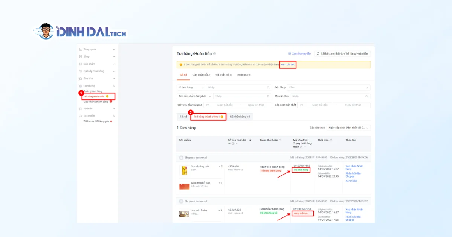
Task: Collapse the Tài khoản sidebar section chevron
Action: point(114,116)
